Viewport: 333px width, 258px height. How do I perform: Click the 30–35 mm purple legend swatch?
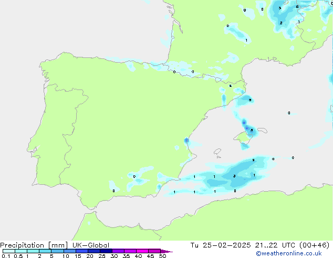pos(118,251)
